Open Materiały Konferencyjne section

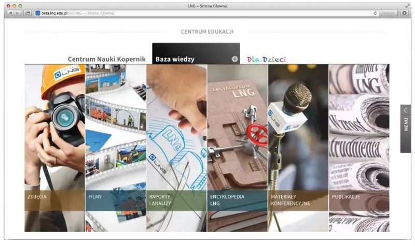tap(290, 200)
